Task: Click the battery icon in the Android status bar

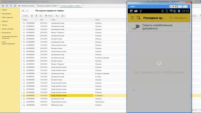Action: point(179,11)
